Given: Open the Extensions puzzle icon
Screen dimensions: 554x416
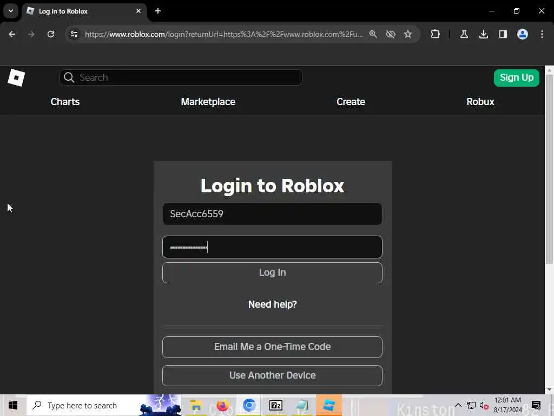Looking at the screenshot, I should point(436,34).
